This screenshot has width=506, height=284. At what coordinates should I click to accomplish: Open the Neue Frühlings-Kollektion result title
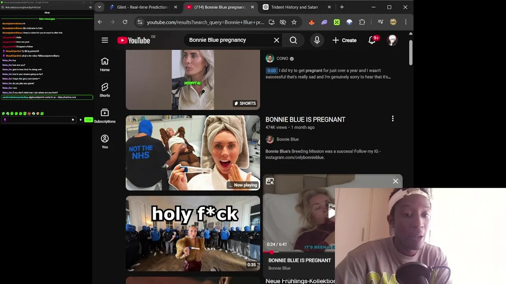[x=300, y=281]
